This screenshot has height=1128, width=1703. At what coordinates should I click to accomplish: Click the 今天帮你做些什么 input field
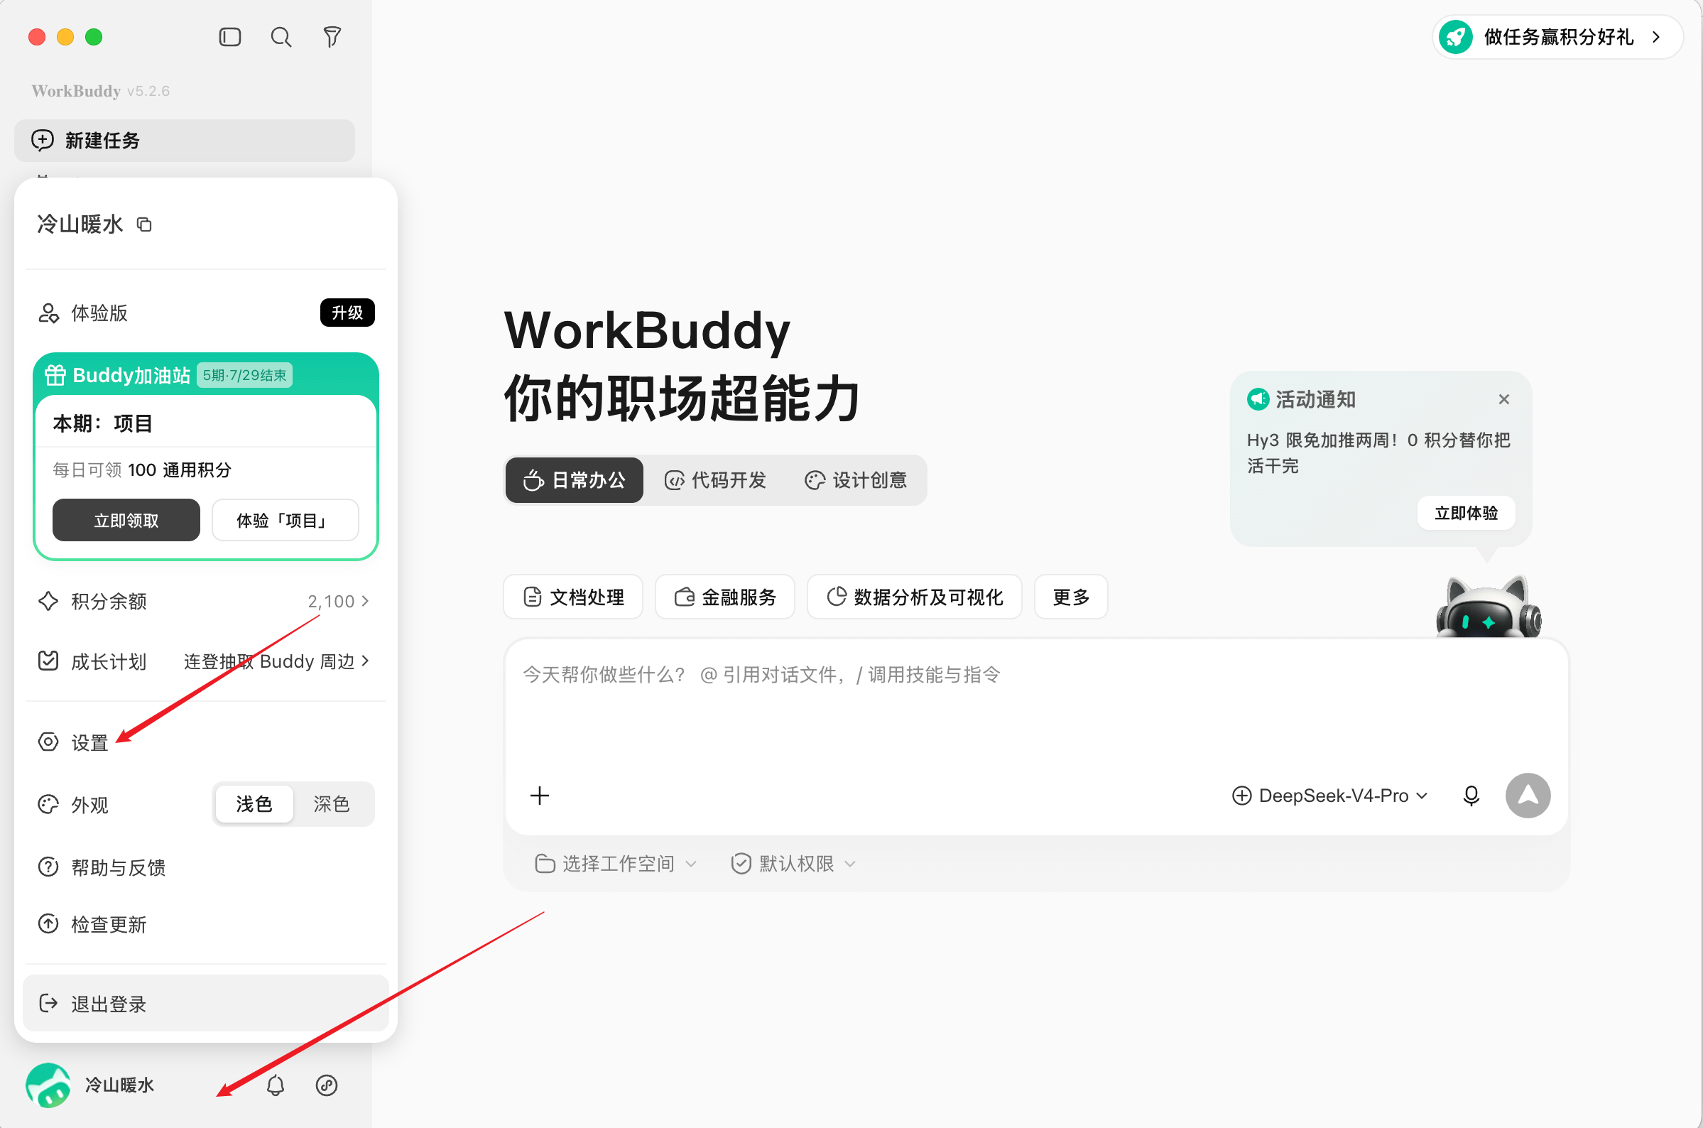[1035, 705]
